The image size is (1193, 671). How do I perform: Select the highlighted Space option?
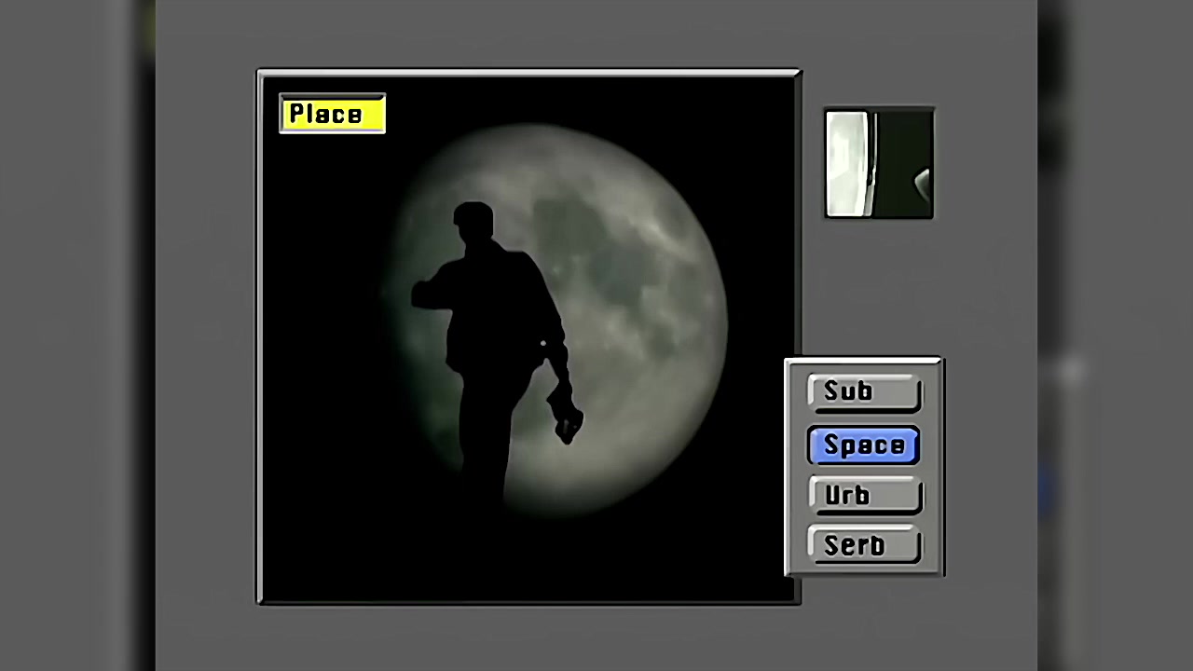click(864, 445)
